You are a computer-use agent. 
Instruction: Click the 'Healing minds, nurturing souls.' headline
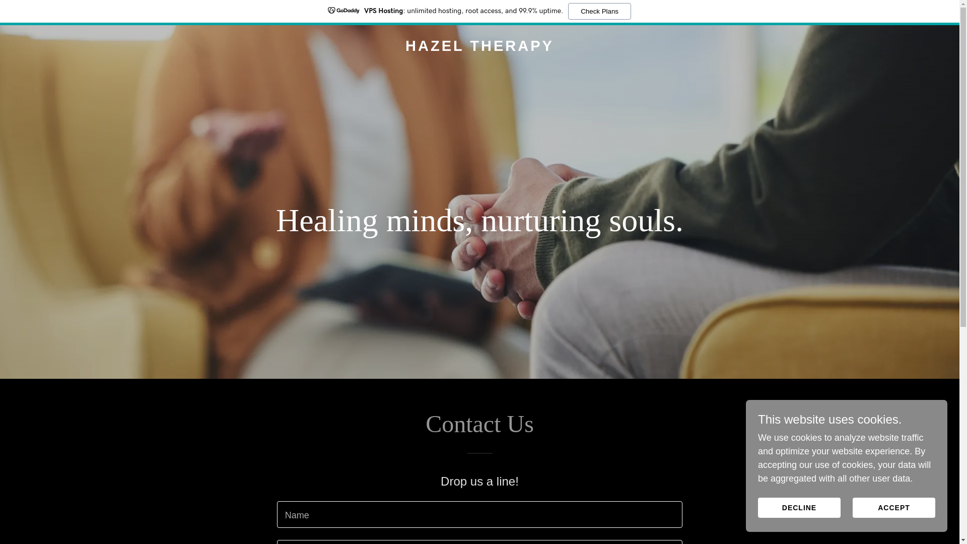pyautogui.click(x=479, y=221)
